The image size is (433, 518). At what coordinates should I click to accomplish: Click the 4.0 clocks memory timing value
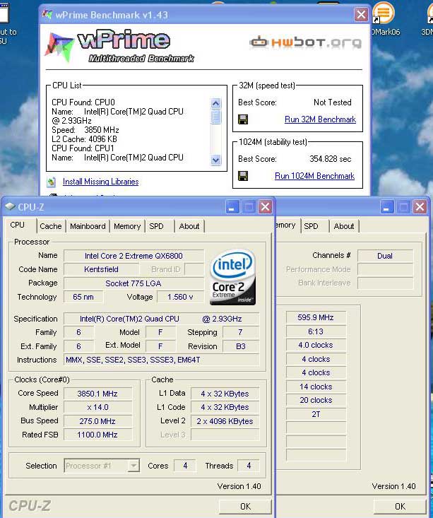coord(316,345)
